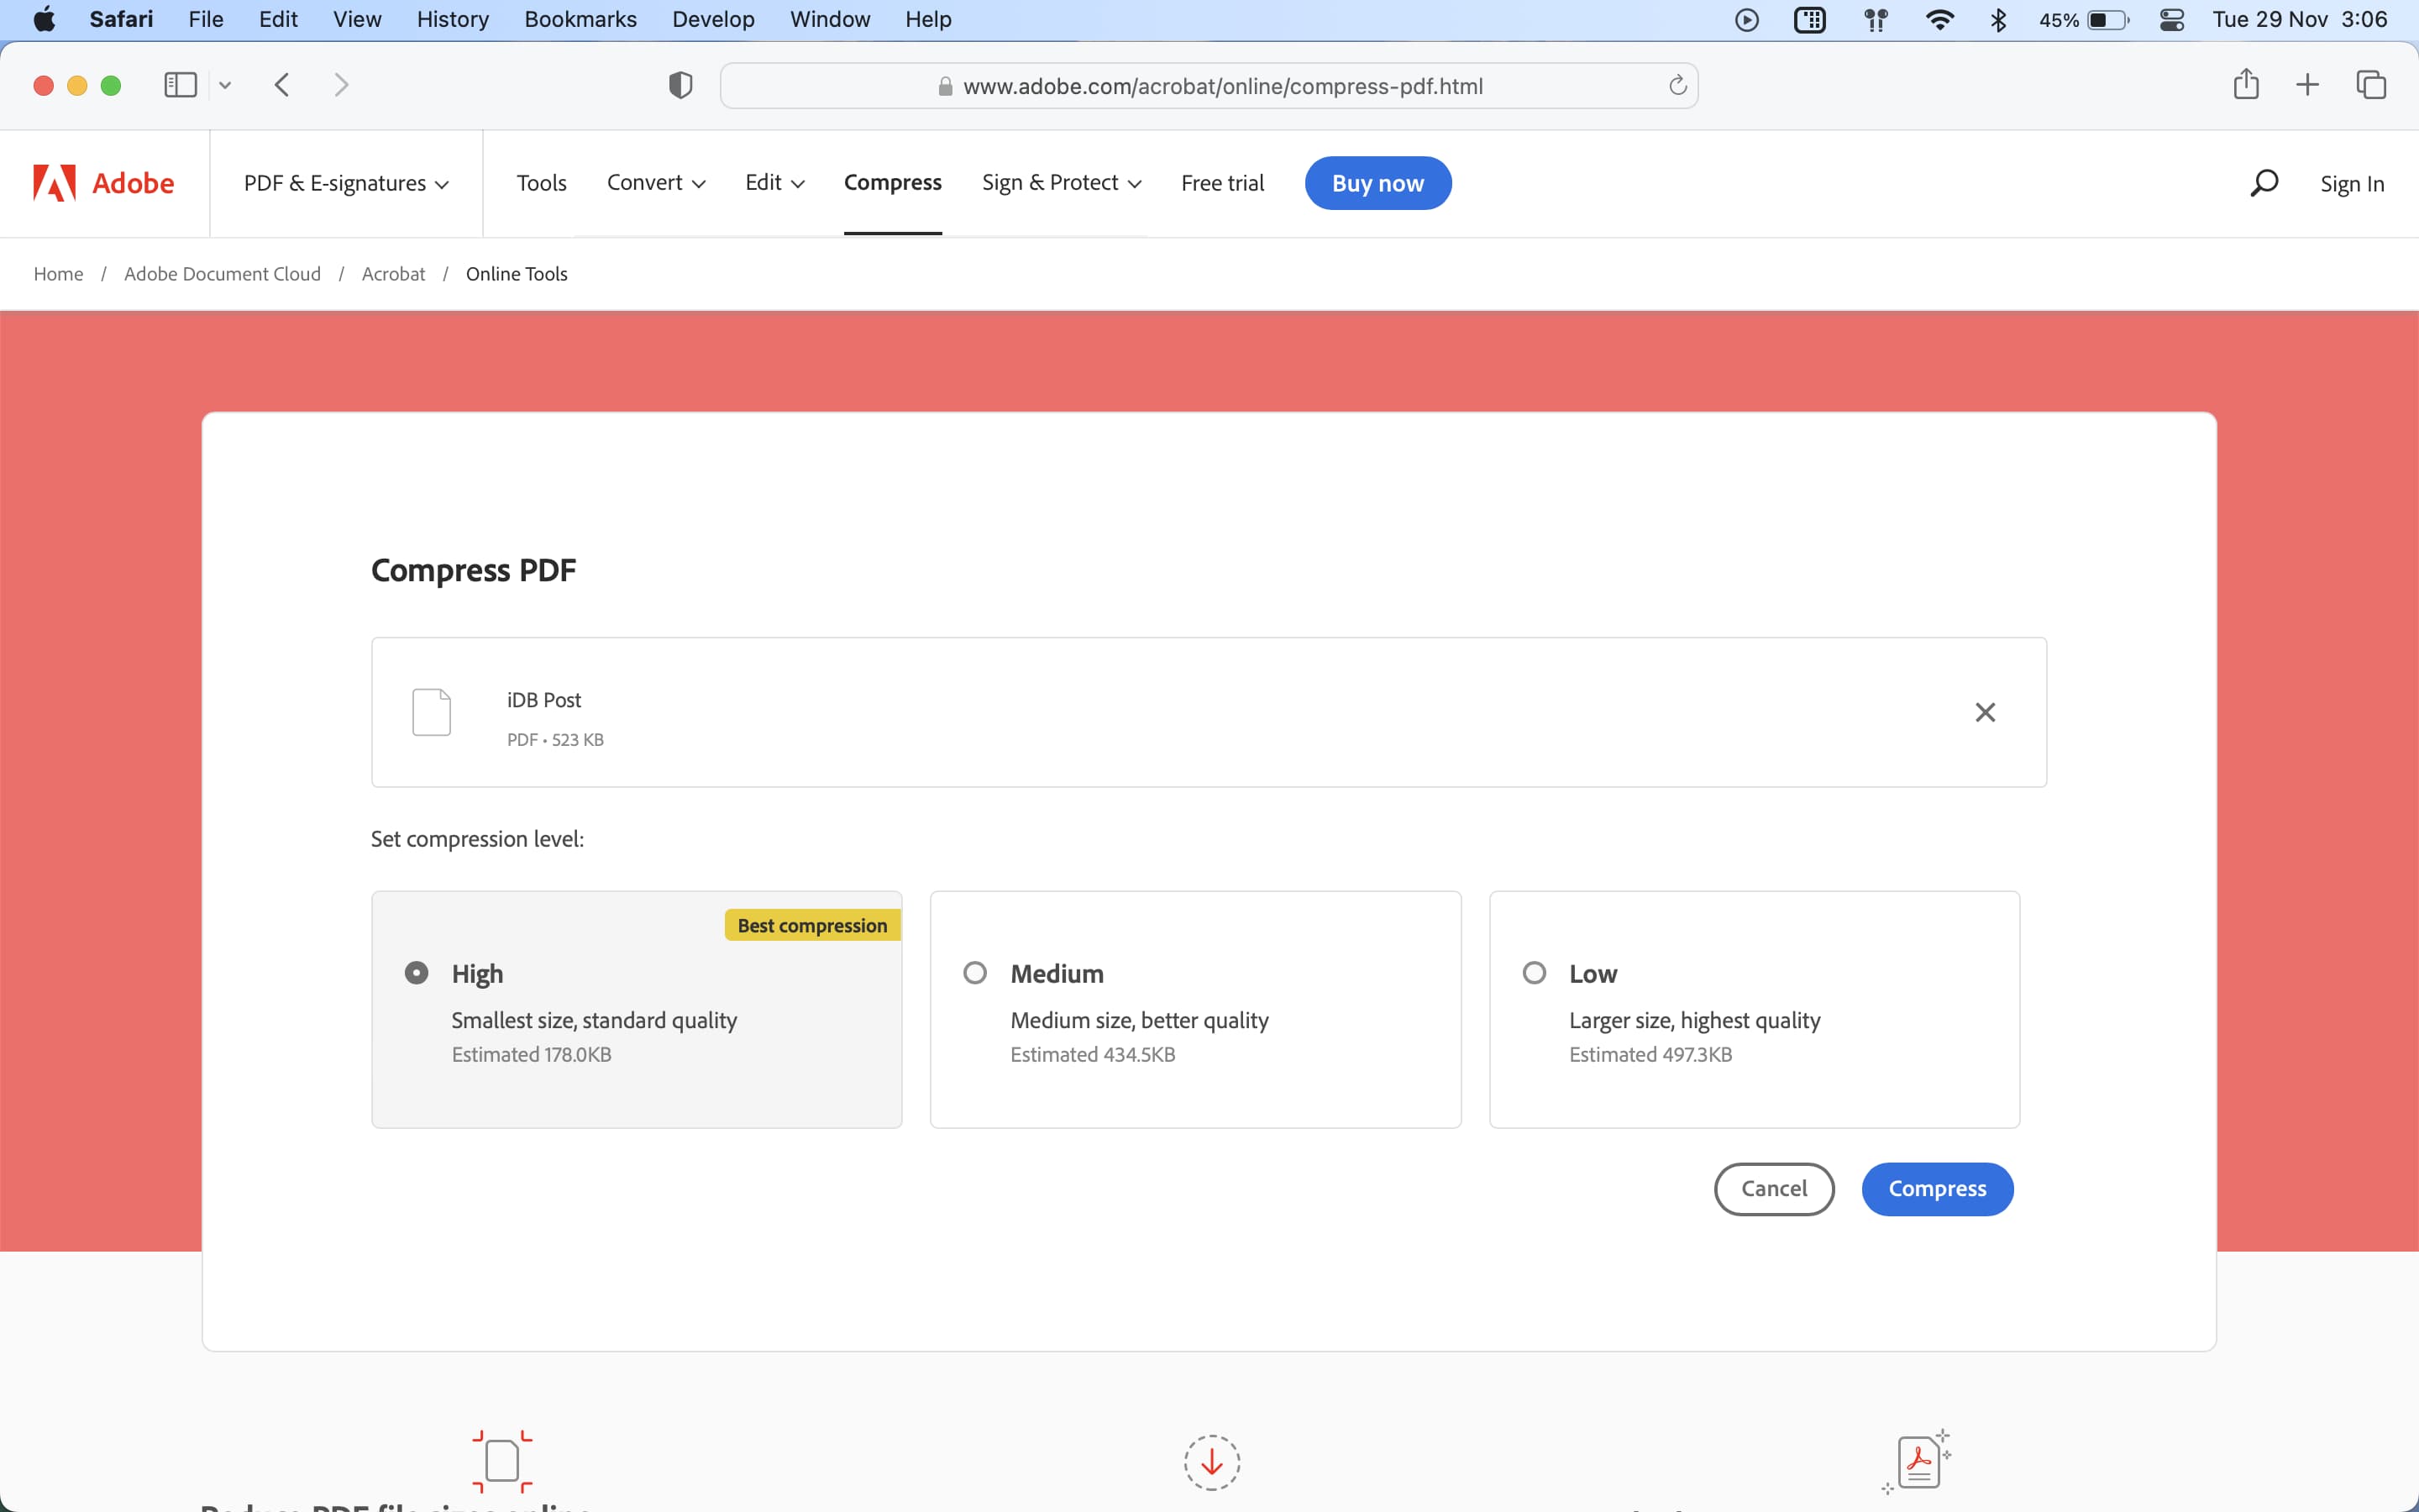This screenshot has height=1512, width=2419.
Task: Switch to the Tools nav tab
Action: click(542, 183)
